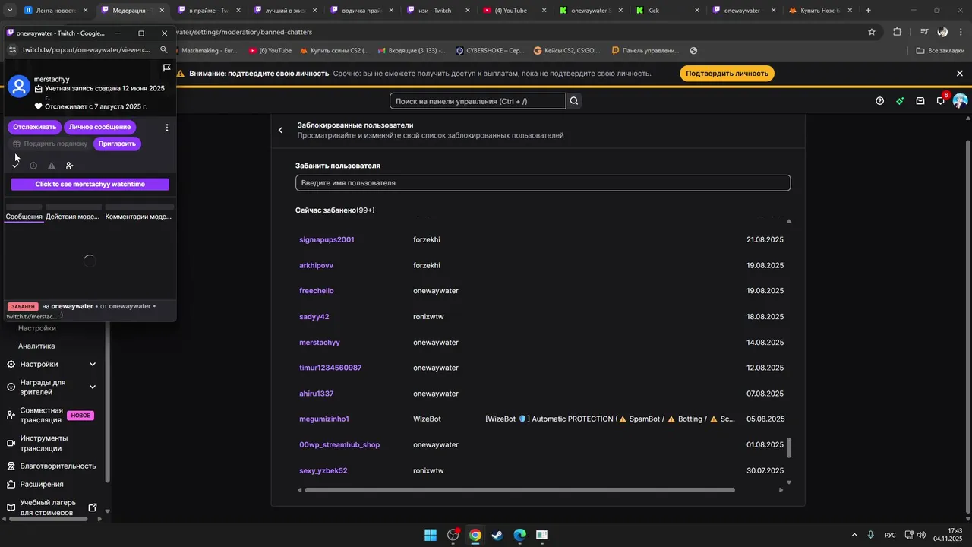
Task: Click the unban checkmark icon in viewer card
Action: click(15, 166)
